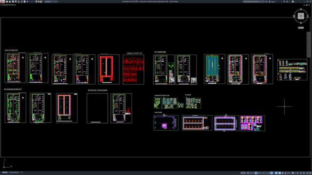The height and width of the screenshot is (175, 312).
Task: Open the snap settings dropdown arrow in status bar
Action: [x=253, y=173]
